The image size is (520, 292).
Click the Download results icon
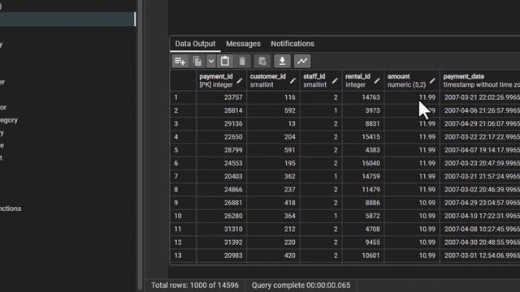282,62
